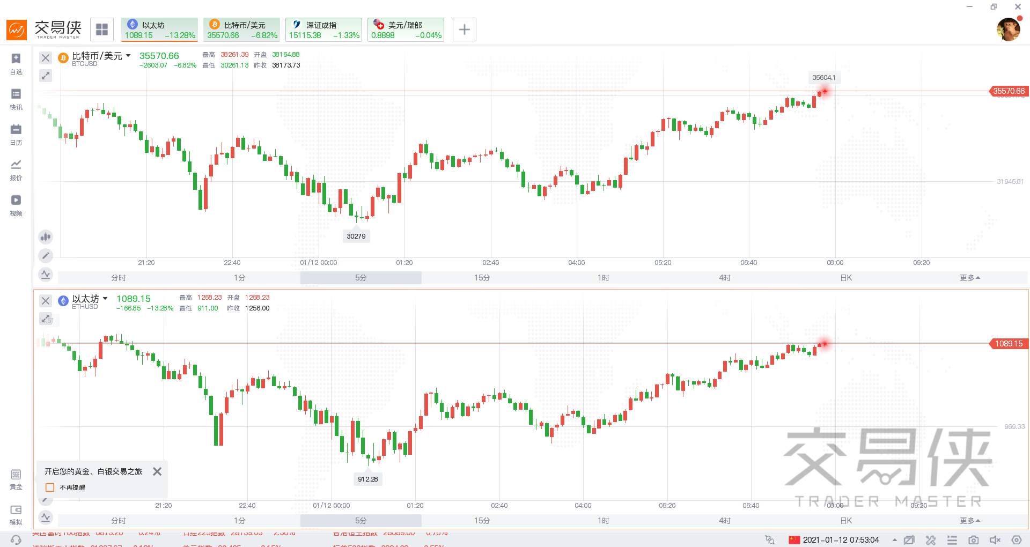This screenshot has height=547, width=1030.
Task: Click the plus button to add a tab
Action: pyautogui.click(x=465, y=29)
